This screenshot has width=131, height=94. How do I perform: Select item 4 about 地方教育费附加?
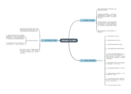point(115,49)
